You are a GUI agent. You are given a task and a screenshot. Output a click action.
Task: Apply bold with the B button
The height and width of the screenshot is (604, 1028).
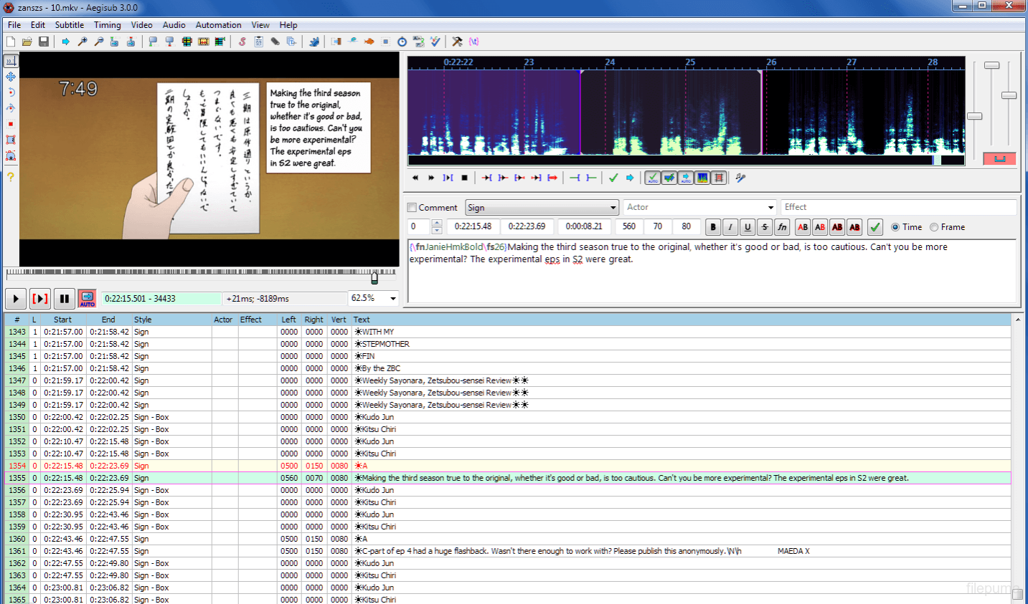pyautogui.click(x=713, y=227)
